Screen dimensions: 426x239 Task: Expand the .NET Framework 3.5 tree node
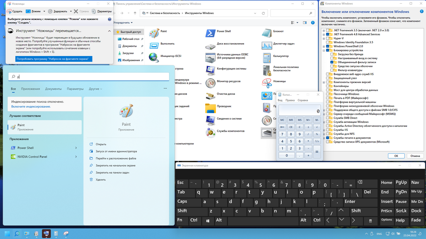(324, 30)
